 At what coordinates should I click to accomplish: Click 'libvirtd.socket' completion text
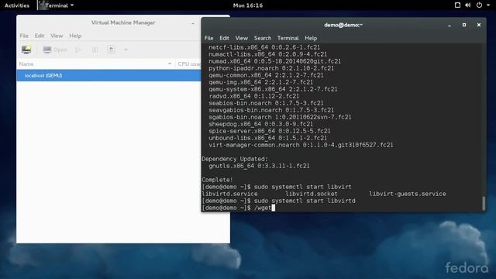click(x=312, y=194)
